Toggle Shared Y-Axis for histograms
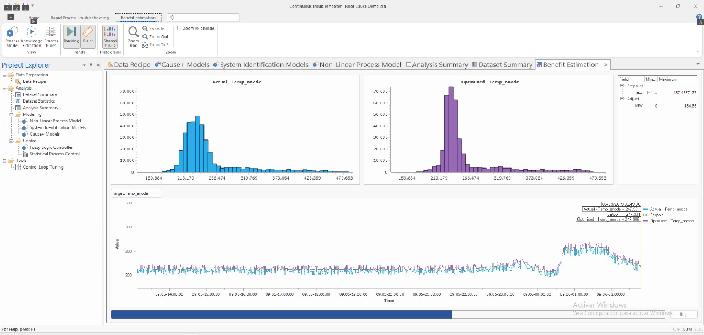The image size is (704, 335). coord(110,36)
